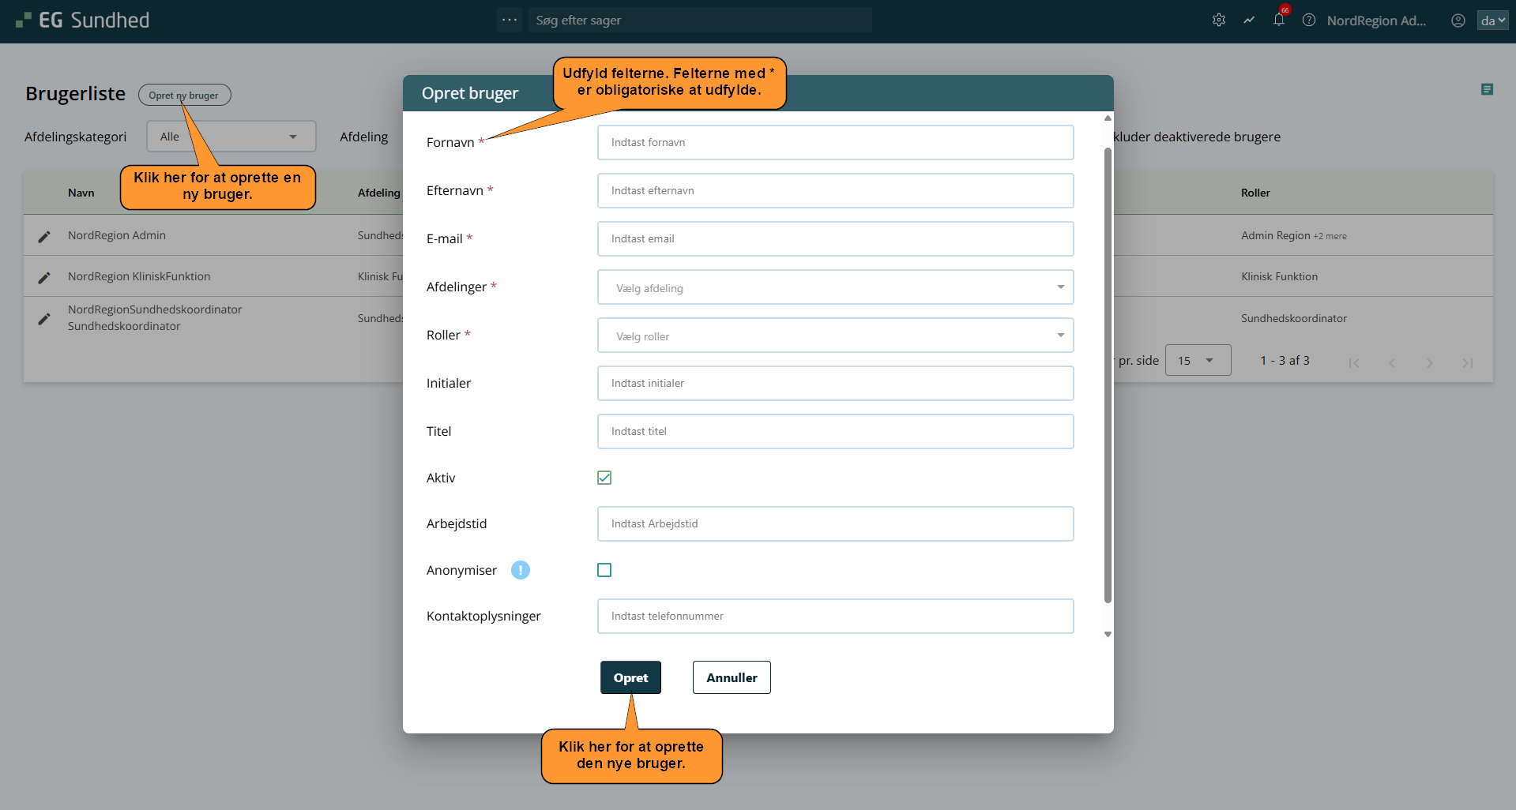Click the Anonymiser info icon
The width and height of the screenshot is (1516, 810).
pyautogui.click(x=520, y=570)
